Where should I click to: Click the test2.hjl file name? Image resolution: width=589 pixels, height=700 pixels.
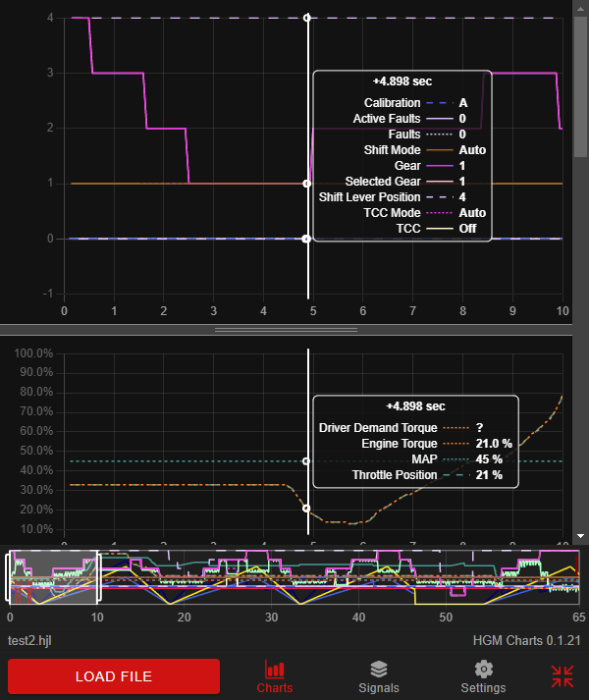tap(31, 639)
